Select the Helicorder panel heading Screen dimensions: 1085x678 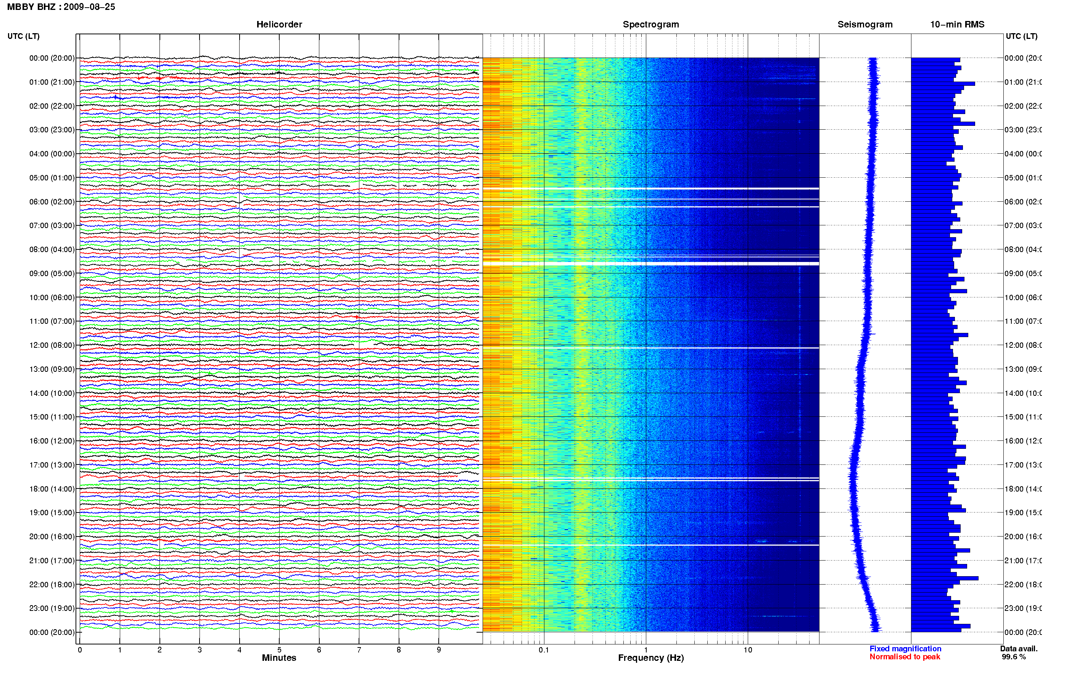(279, 24)
